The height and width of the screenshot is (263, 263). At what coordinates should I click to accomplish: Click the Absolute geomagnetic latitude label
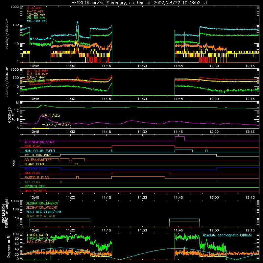point(227,235)
